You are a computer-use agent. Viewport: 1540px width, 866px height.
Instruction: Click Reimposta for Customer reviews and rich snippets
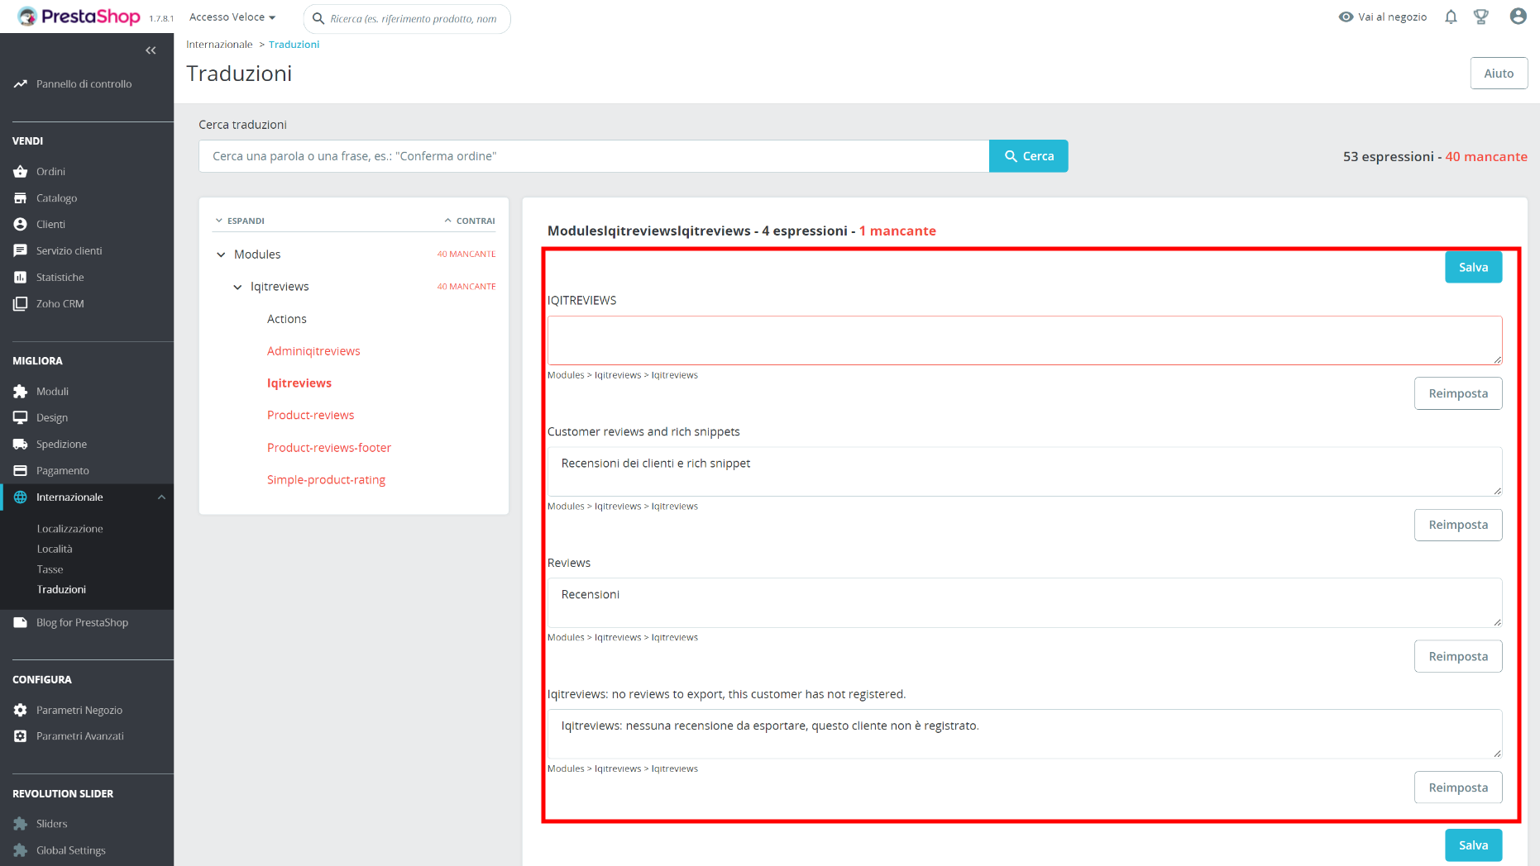click(1458, 525)
